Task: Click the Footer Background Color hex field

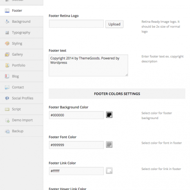Action: pyautogui.click(x=76, y=115)
